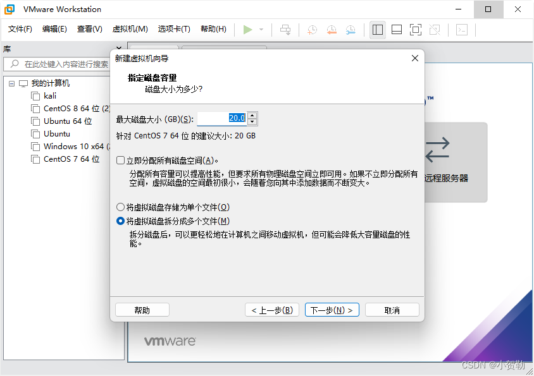534x376 pixels.
Task: Open the 选项卡(T) menu
Action: click(x=174, y=29)
